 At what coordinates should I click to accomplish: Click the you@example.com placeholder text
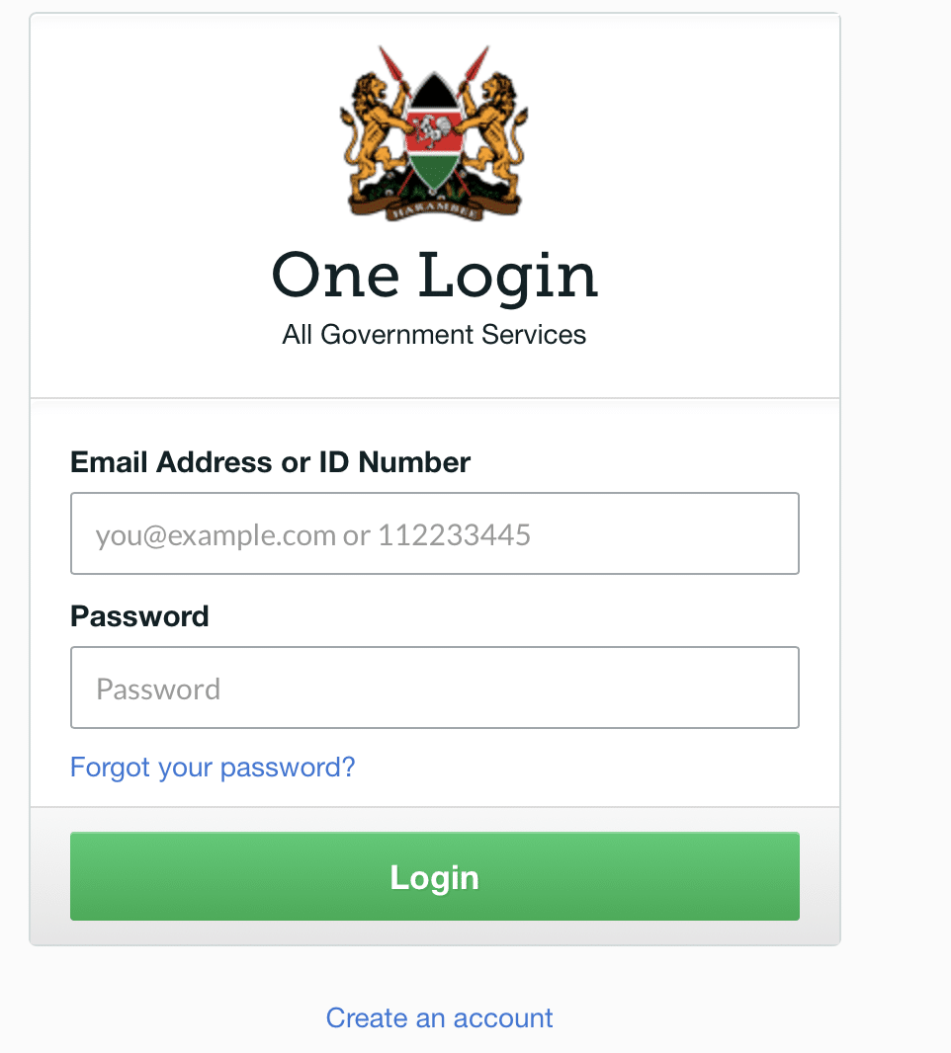(216, 535)
